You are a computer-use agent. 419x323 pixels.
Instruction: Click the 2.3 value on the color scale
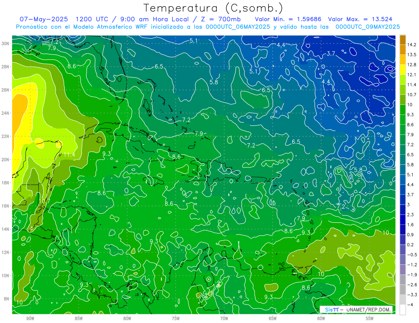click(x=411, y=215)
